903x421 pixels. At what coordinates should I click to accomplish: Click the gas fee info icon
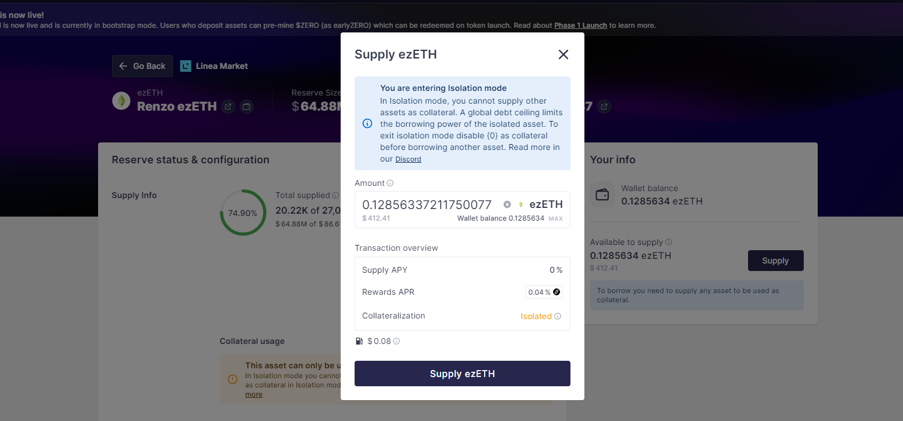point(397,341)
